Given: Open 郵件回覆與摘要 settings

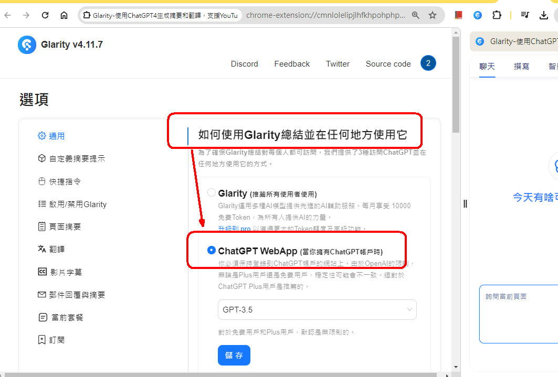Looking at the screenshot, I should point(71,295).
